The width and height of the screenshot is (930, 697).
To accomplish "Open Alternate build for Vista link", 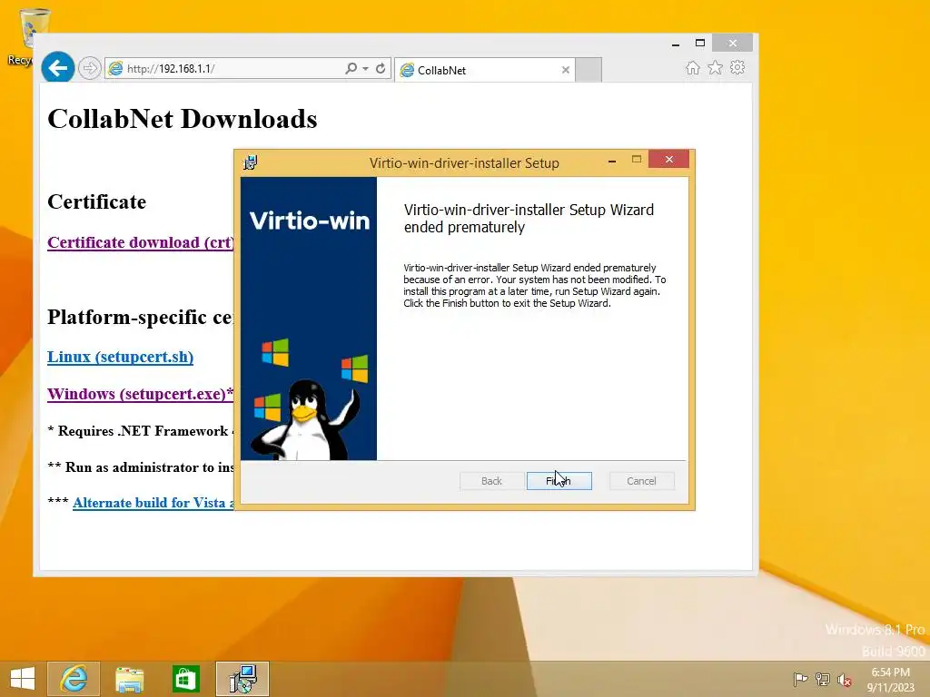I will click(153, 503).
